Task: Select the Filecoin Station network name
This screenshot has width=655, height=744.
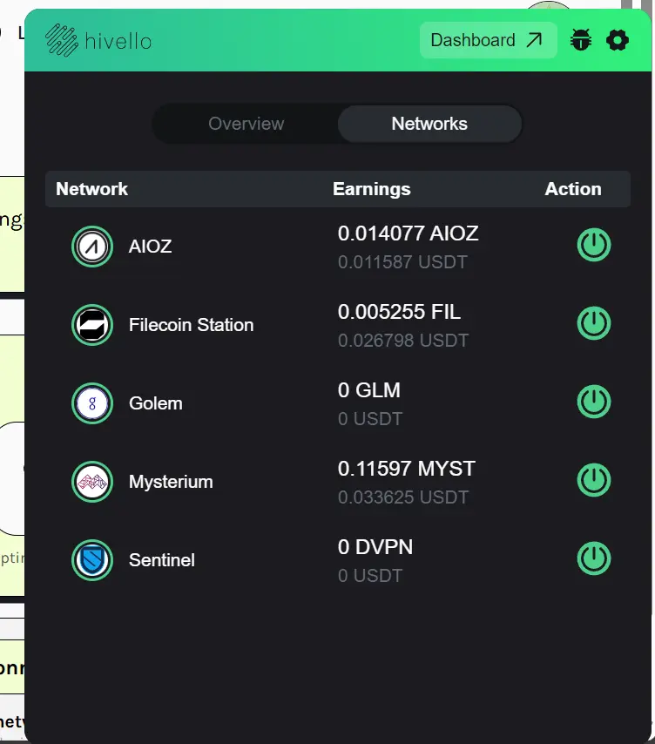Action: (x=191, y=325)
